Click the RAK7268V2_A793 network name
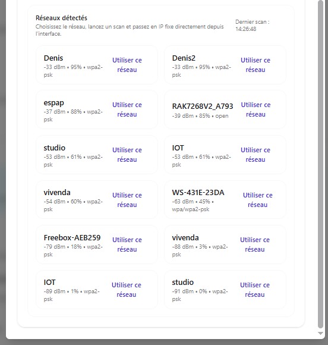The width and height of the screenshot is (328, 345). coord(203,106)
